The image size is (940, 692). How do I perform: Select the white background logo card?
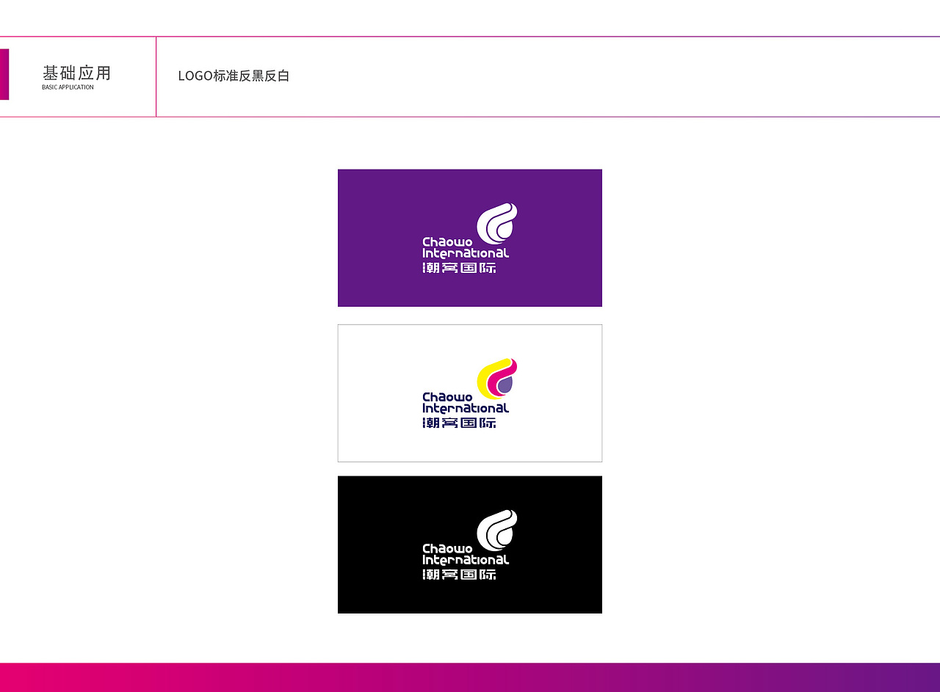coord(470,393)
